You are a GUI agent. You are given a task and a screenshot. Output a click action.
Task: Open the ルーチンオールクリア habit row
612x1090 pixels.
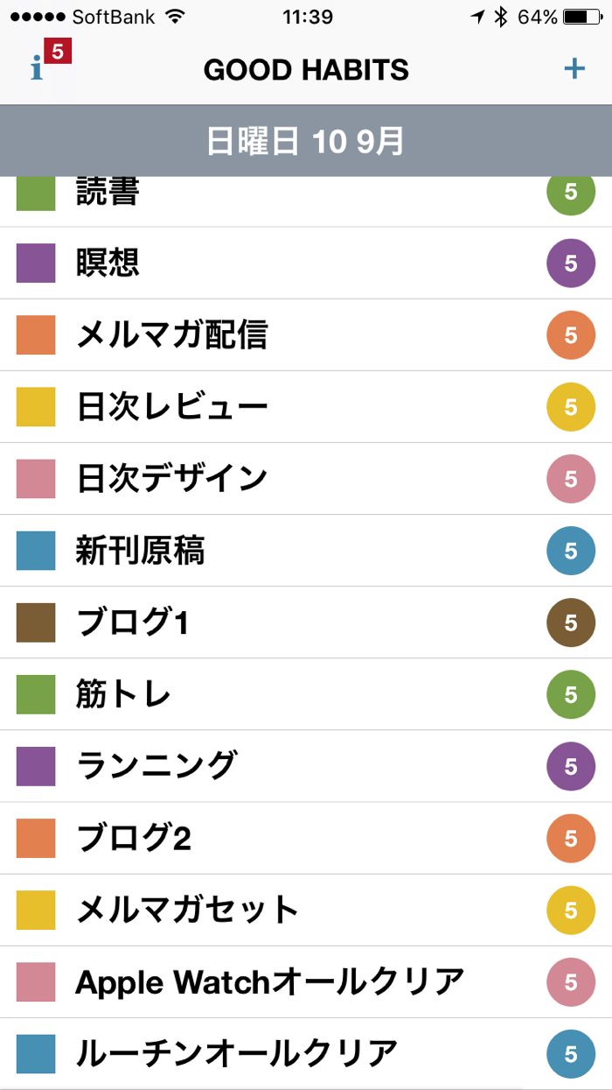click(236, 1054)
